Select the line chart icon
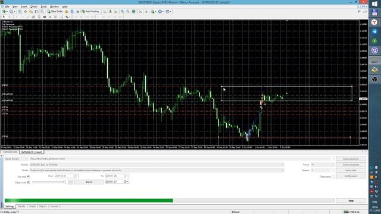381x214 pixels. pos(116,11)
